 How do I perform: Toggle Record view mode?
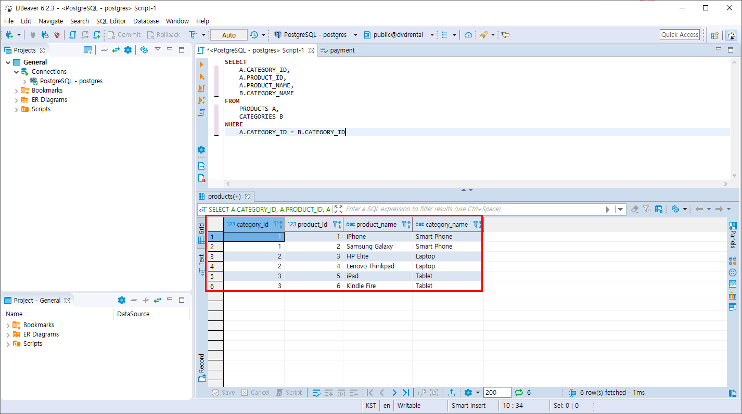(x=202, y=368)
